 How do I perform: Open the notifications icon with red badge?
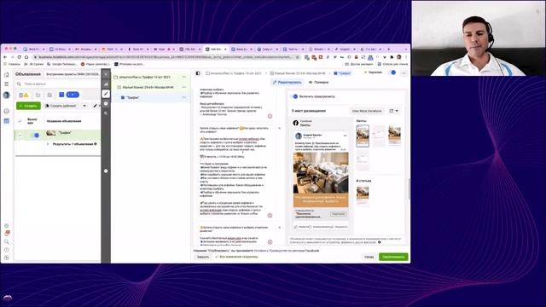pos(7,233)
